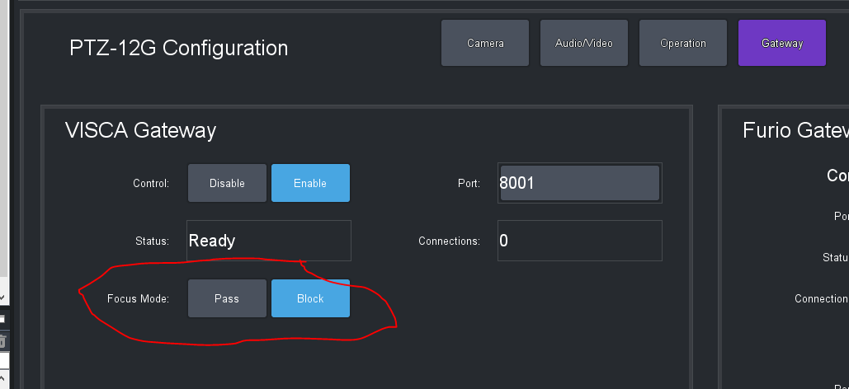Enable VISCA Gateway control
The height and width of the screenshot is (389, 849).
click(x=310, y=183)
